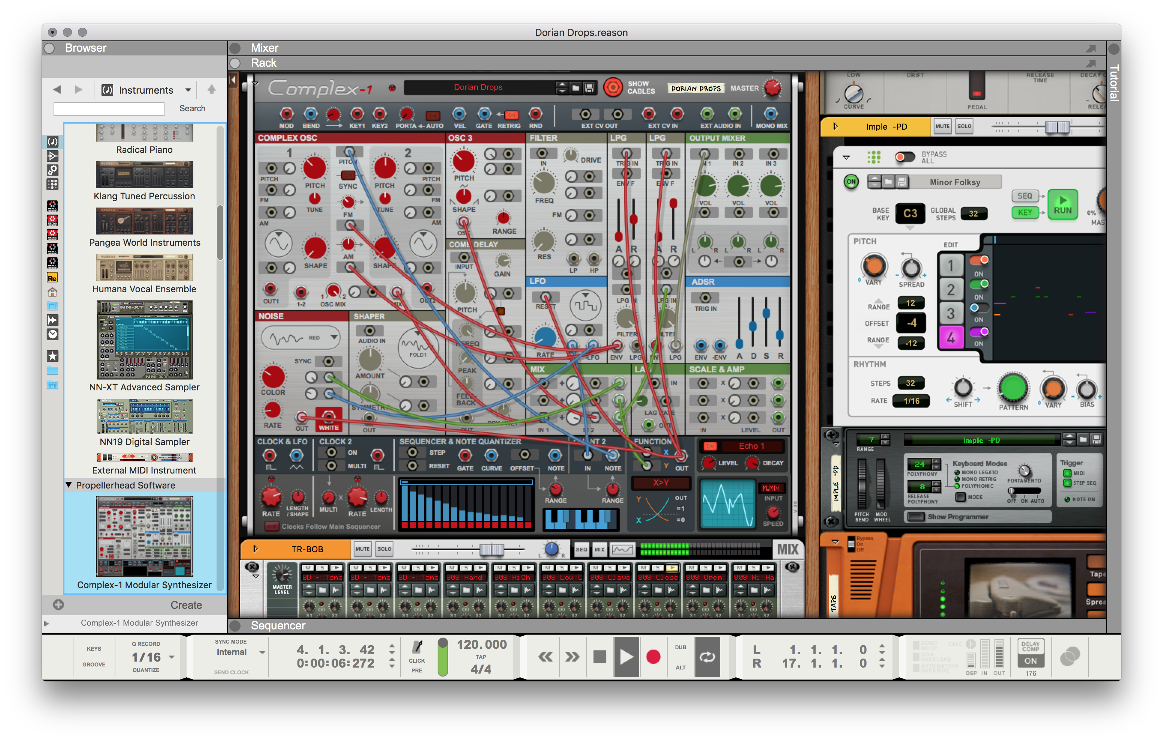Click the save patch disk icon on Complex-1
1163x741 pixels.
(589, 87)
